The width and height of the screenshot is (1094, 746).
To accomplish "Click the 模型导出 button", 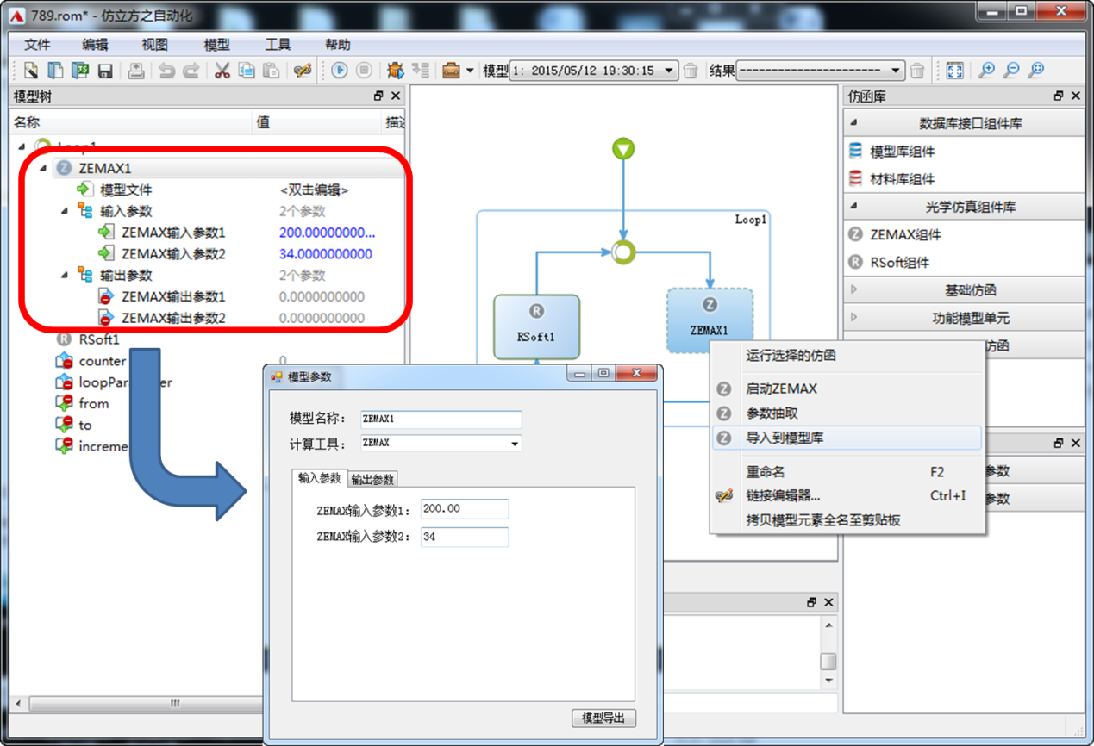I will [x=603, y=718].
